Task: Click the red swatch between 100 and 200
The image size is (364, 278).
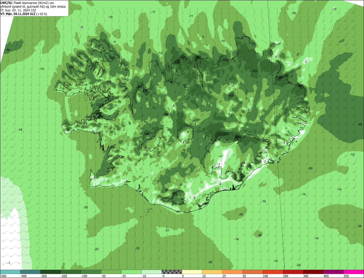Action: pos(273,272)
